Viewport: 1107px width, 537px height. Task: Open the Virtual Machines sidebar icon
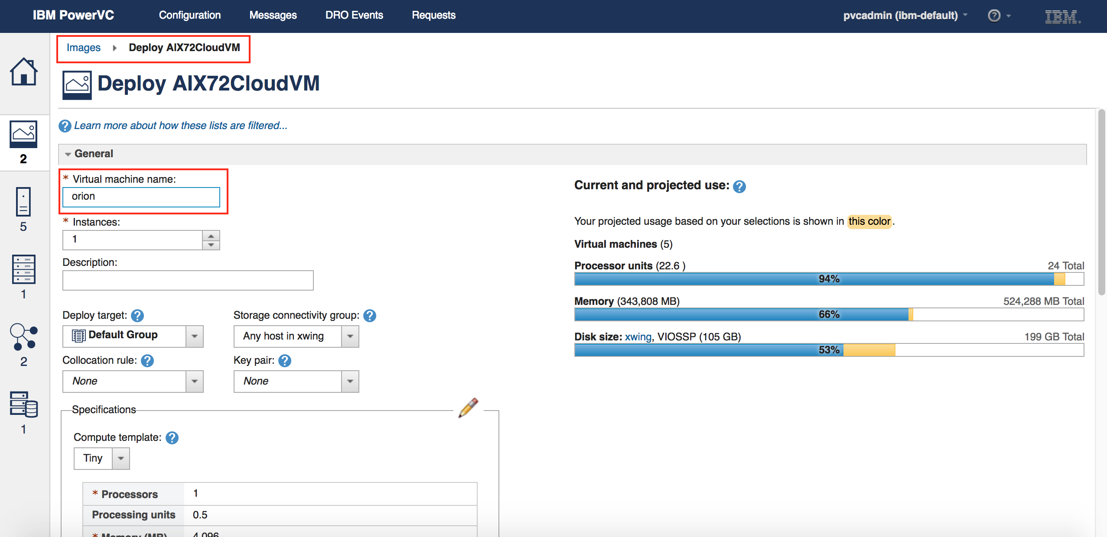click(x=23, y=201)
